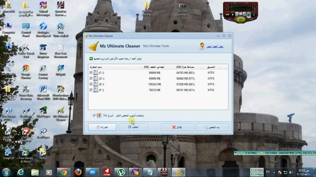Open Snagit 10 desktop shortcut
The image size is (316, 177).
coord(8,154)
